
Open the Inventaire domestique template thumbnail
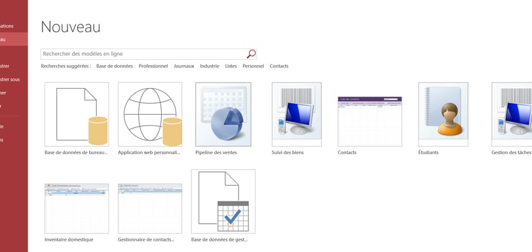[77, 209]
